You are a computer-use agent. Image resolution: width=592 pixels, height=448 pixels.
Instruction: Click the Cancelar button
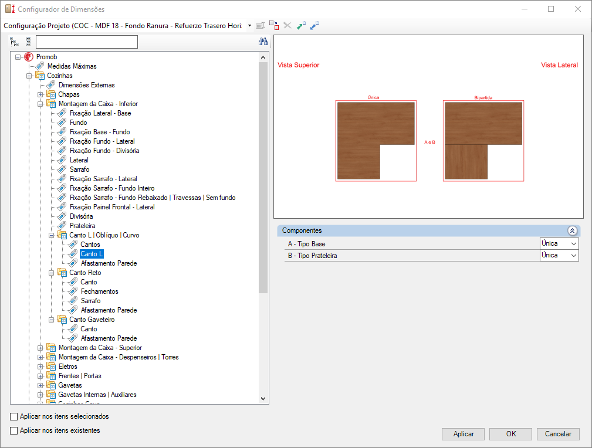(558, 434)
